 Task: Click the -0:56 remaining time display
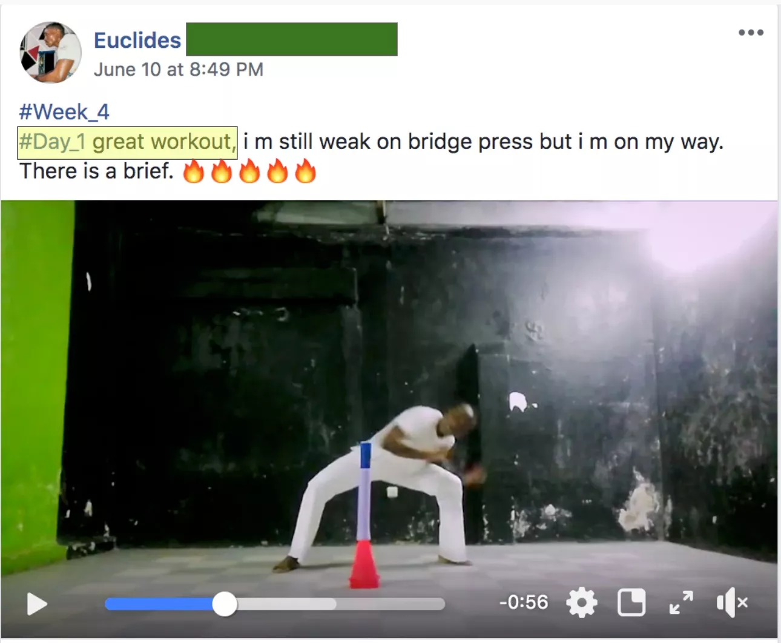pos(524,602)
